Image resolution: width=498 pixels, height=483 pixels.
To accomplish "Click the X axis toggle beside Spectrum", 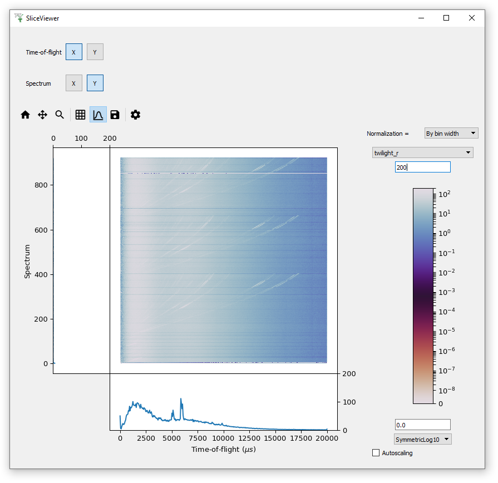I will 74,82.
